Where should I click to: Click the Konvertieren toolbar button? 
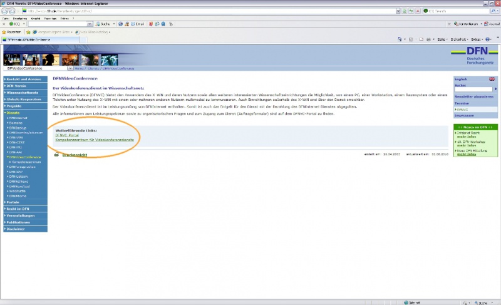466,24
